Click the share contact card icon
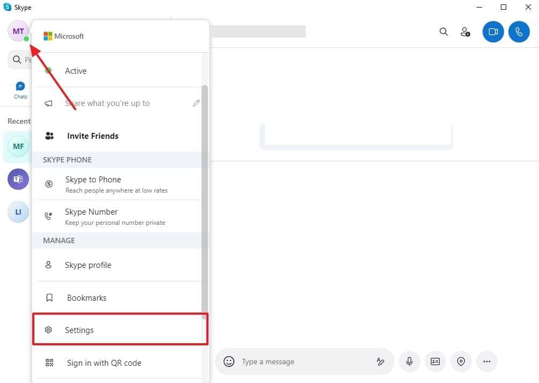The height and width of the screenshot is (383, 539). [435, 361]
